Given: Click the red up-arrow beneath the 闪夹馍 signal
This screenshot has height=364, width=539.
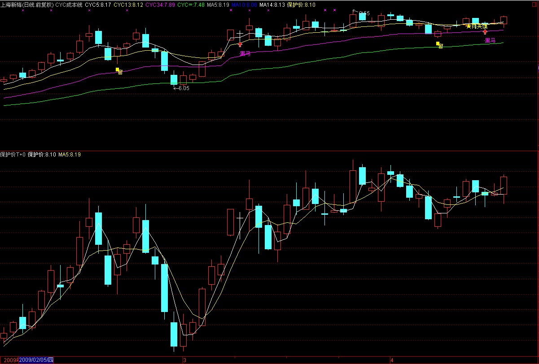Looking at the screenshot, I should click(485, 32).
